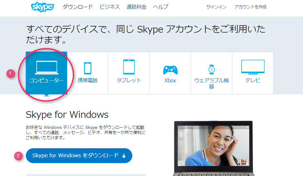
Task: Switch to the Xbox tab label
Action: 170,80
